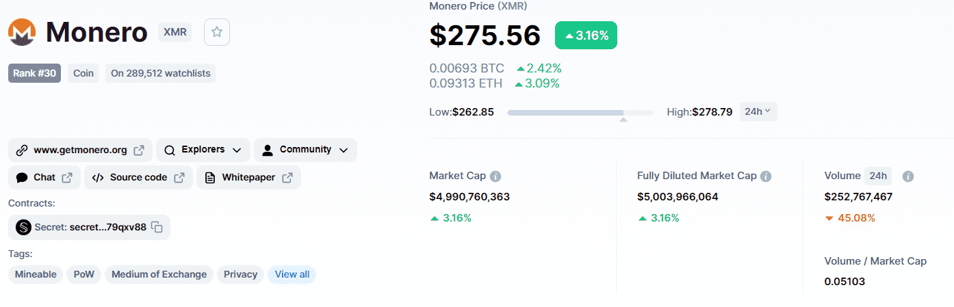
Task: Open the www.getmonero.org website link
Action: point(80,150)
